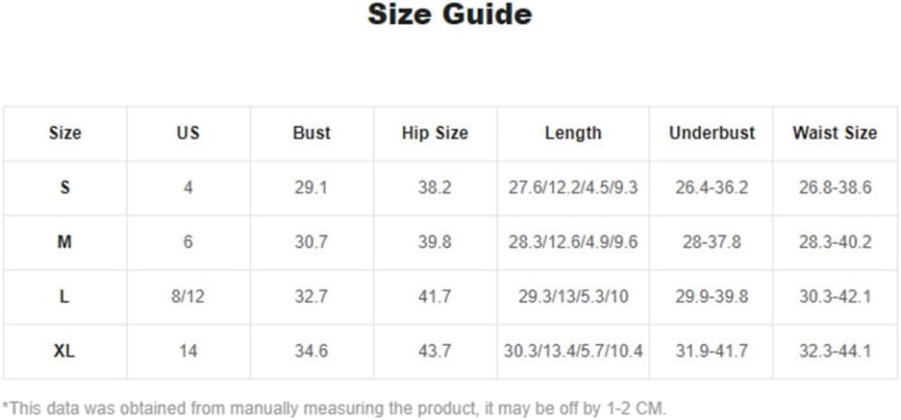Select the XL size row label

point(65,351)
